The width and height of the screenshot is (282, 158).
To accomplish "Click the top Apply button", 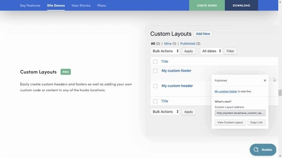I will click(x=188, y=51).
